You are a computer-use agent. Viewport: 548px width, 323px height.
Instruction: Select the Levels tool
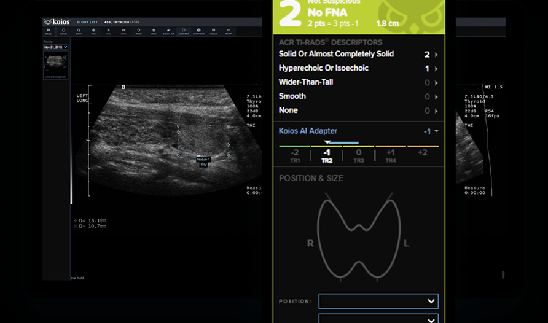(x=63, y=31)
